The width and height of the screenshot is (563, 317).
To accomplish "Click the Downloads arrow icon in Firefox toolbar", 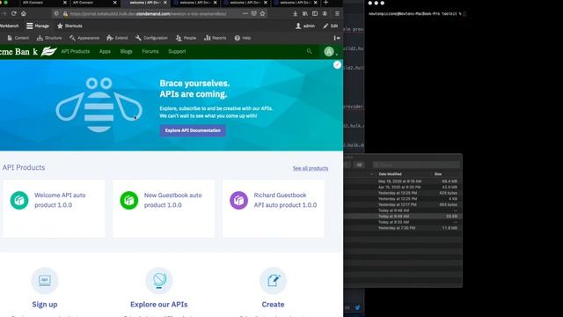I will (x=296, y=14).
